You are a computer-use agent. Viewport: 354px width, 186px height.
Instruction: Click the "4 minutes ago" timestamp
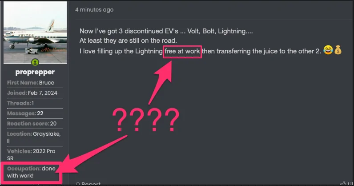coord(94,10)
